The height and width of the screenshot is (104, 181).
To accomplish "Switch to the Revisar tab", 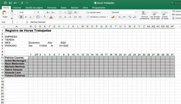I will [x=75, y=8].
